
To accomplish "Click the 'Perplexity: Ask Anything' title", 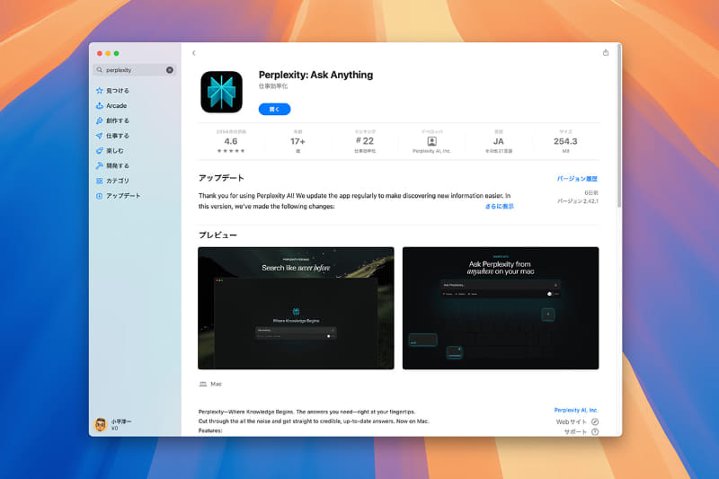I will (315, 75).
